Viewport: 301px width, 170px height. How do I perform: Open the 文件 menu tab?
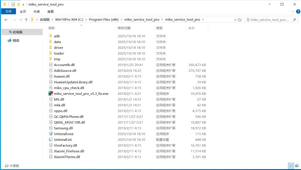(8, 12)
